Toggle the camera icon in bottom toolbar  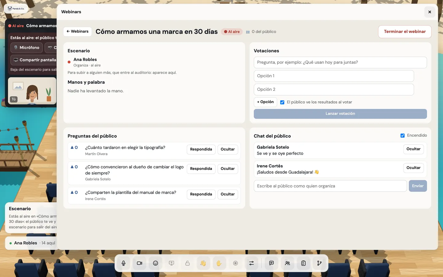click(x=139, y=263)
